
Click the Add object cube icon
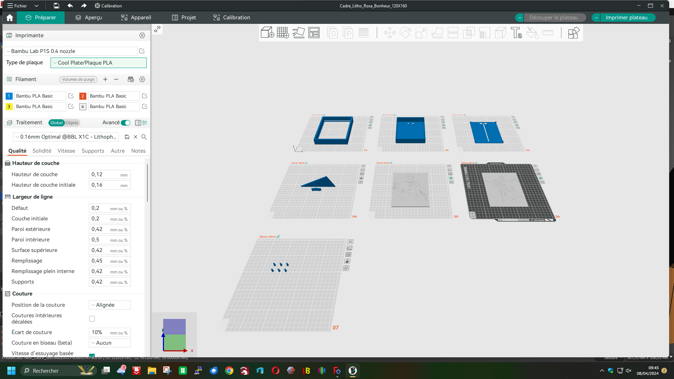[267, 33]
